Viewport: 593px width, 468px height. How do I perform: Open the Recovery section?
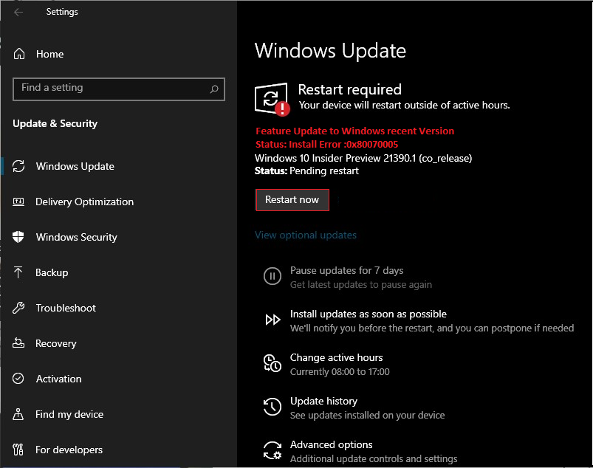pyautogui.click(x=55, y=343)
